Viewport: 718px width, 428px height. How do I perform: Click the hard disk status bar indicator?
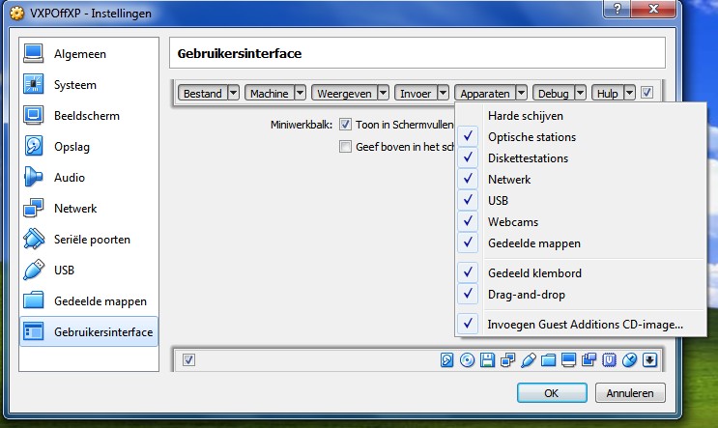click(446, 360)
